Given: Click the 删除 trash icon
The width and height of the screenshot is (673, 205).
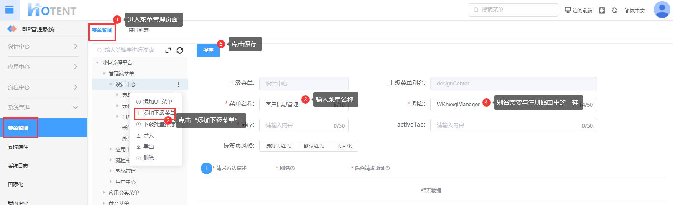Looking at the screenshot, I should coord(139,158).
